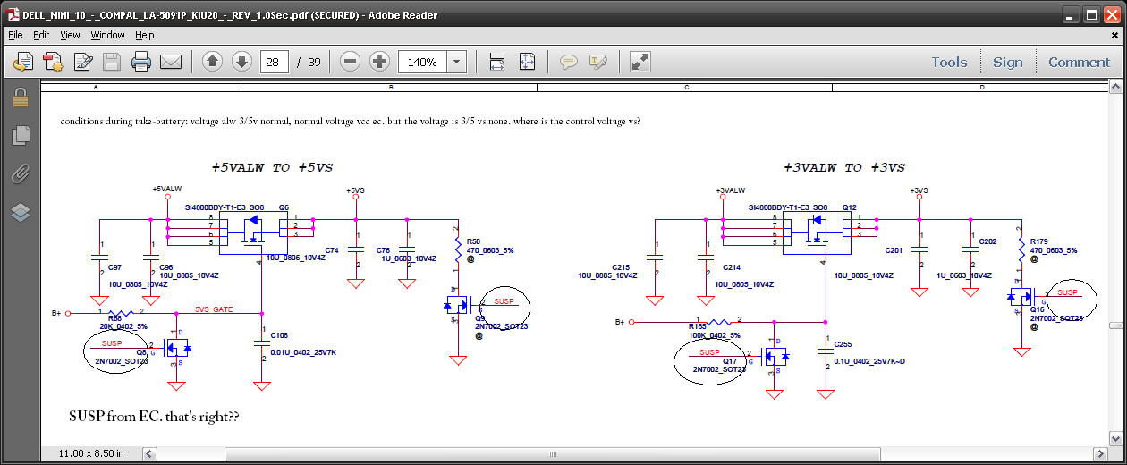The height and width of the screenshot is (465, 1127).
Task: Close the Adobe Reader window
Action: 1113,15
